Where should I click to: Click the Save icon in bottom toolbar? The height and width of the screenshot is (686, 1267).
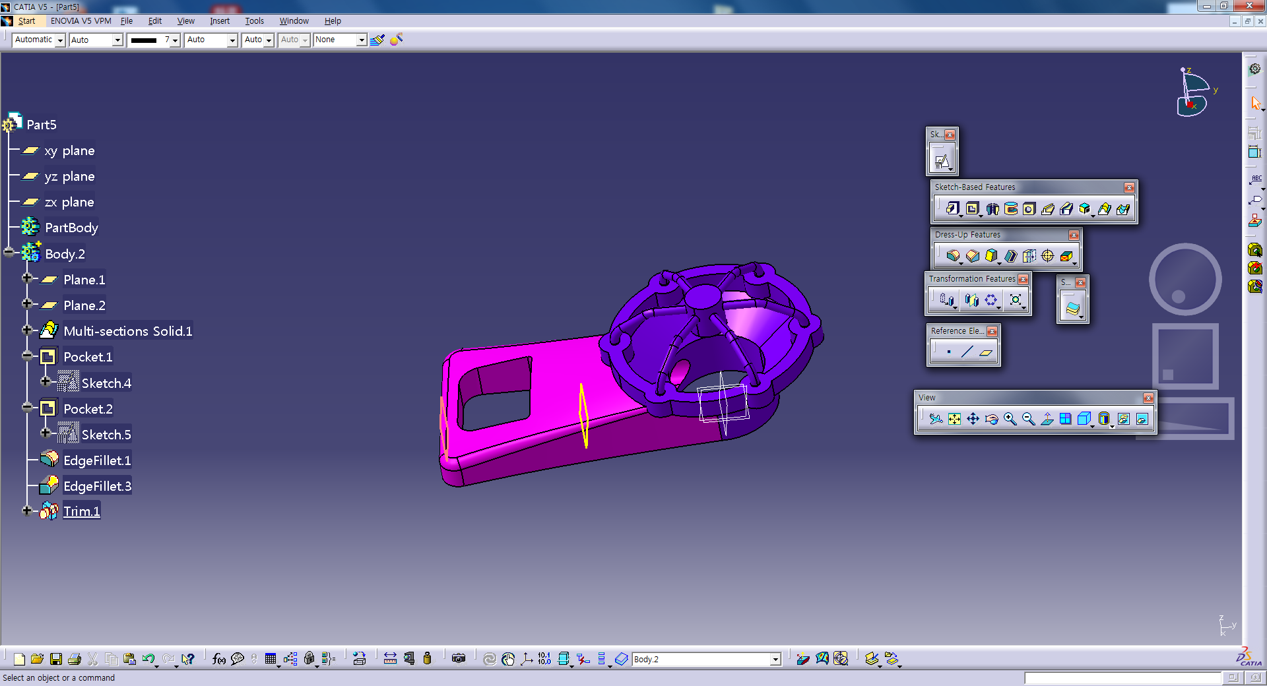pyautogui.click(x=55, y=659)
